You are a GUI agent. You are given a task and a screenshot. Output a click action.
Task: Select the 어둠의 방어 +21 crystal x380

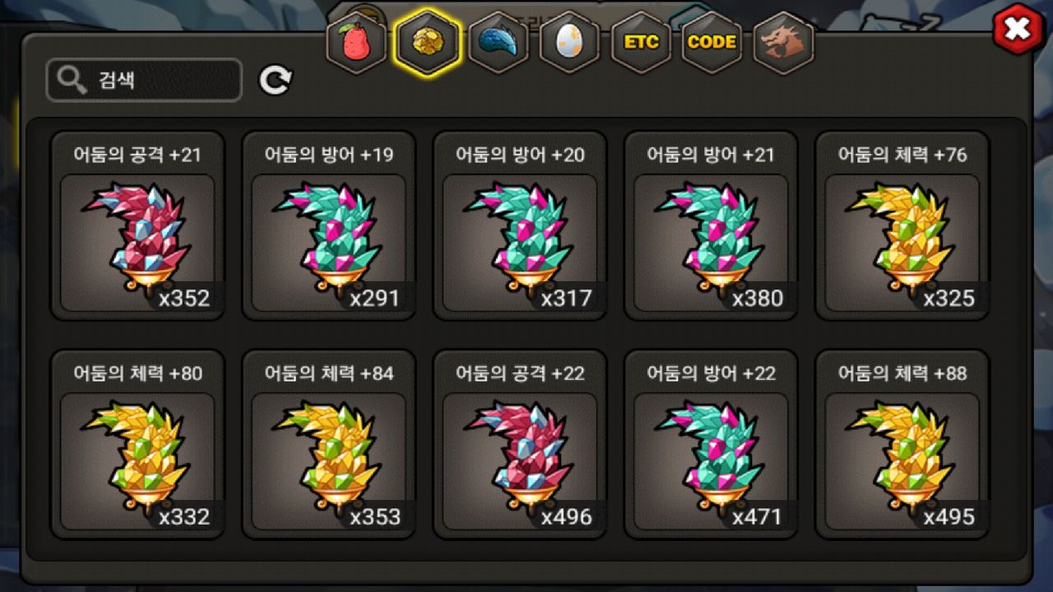pos(711,225)
